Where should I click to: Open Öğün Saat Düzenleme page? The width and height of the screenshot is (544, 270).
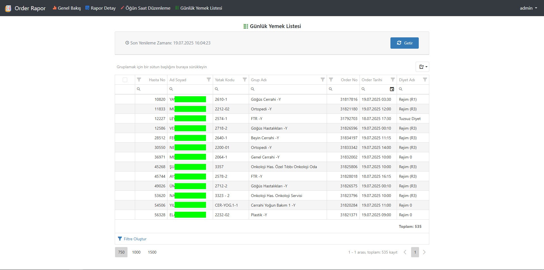(x=145, y=8)
